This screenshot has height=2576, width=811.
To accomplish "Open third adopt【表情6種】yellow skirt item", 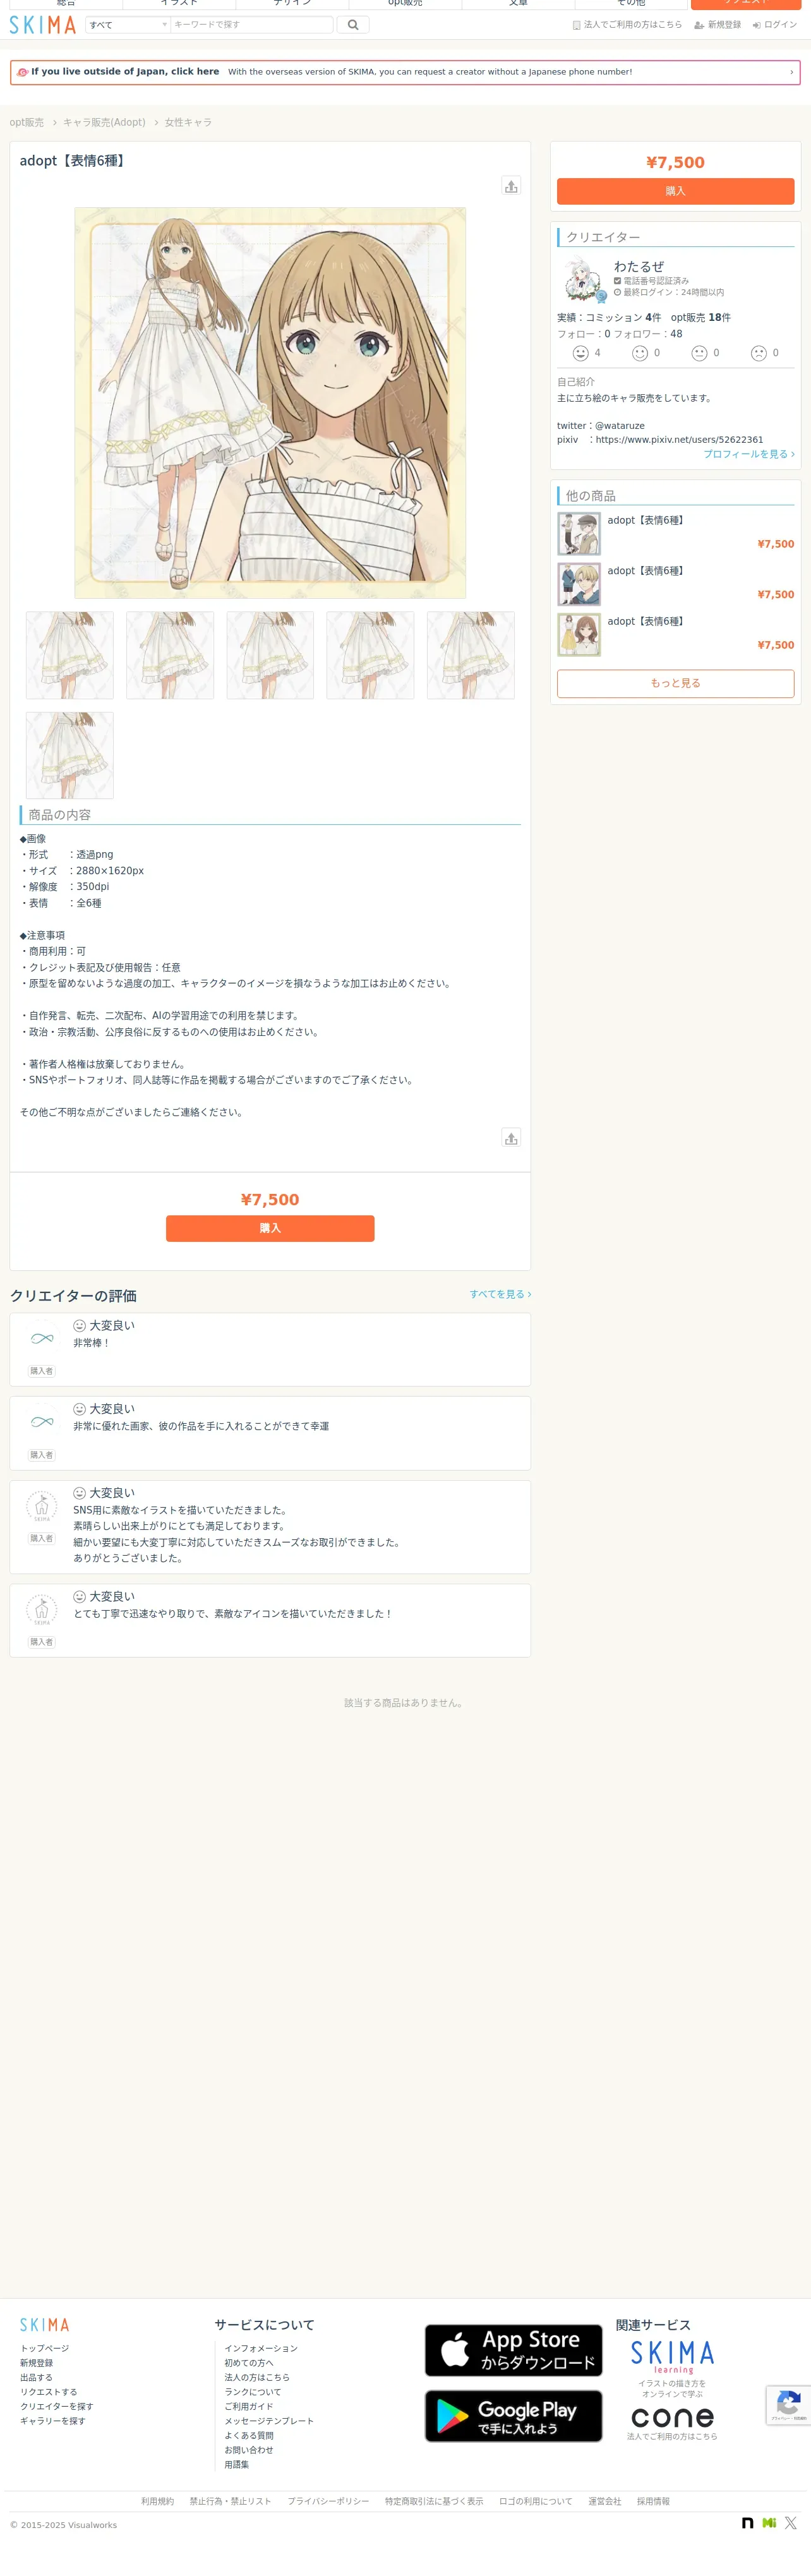I will 675,634.
